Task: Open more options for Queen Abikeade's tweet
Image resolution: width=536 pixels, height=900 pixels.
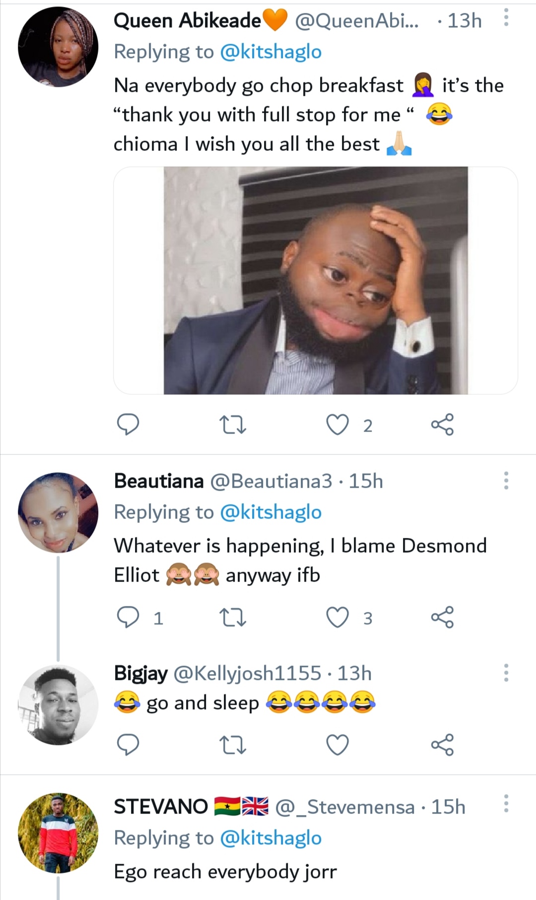Action: pos(506,18)
